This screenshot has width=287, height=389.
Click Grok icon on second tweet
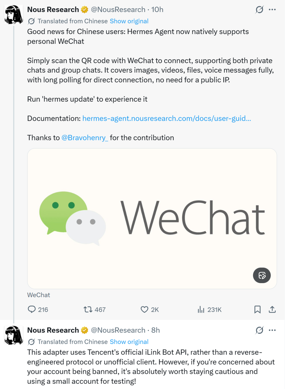click(x=259, y=330)
